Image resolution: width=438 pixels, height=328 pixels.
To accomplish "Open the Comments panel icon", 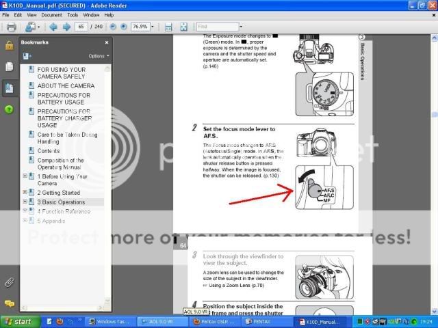I will (x=9, y=303).
